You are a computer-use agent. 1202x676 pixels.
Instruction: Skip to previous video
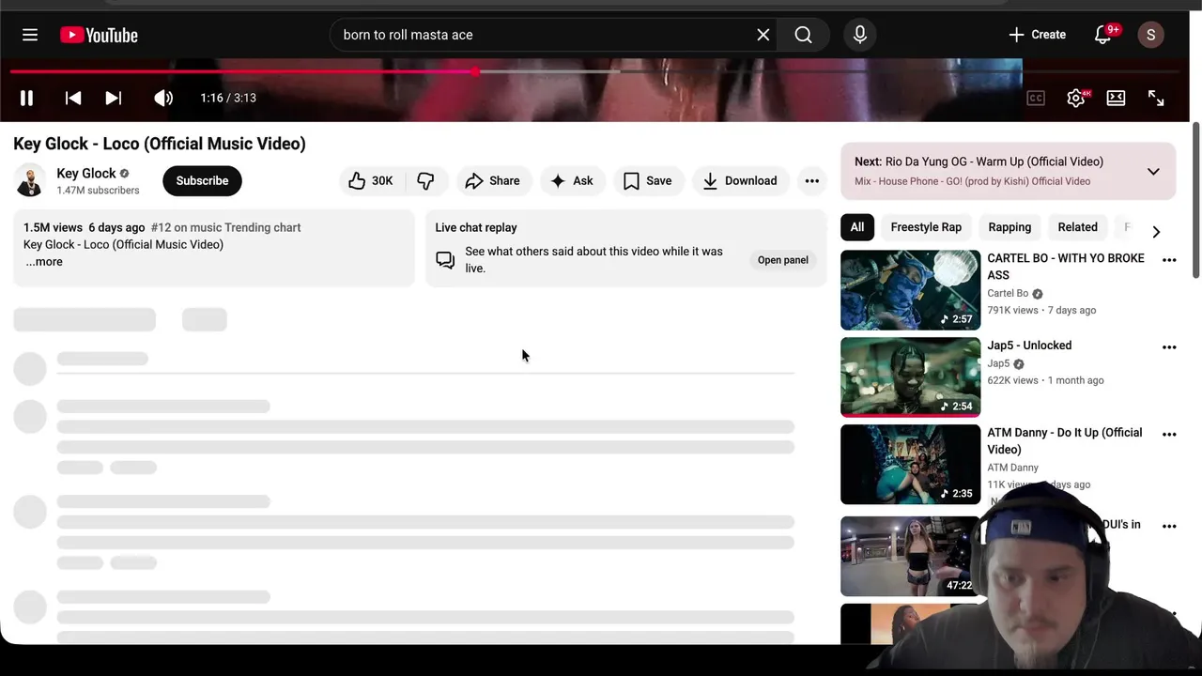(72, 98)
